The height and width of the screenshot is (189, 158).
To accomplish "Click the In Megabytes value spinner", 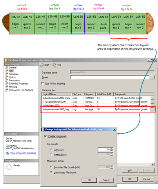I will coord(112,154).
